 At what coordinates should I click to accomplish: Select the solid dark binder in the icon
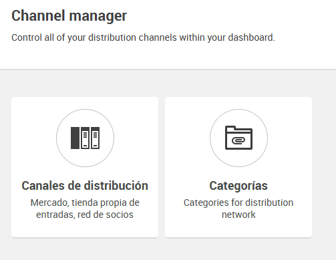[x=75, y=138]
